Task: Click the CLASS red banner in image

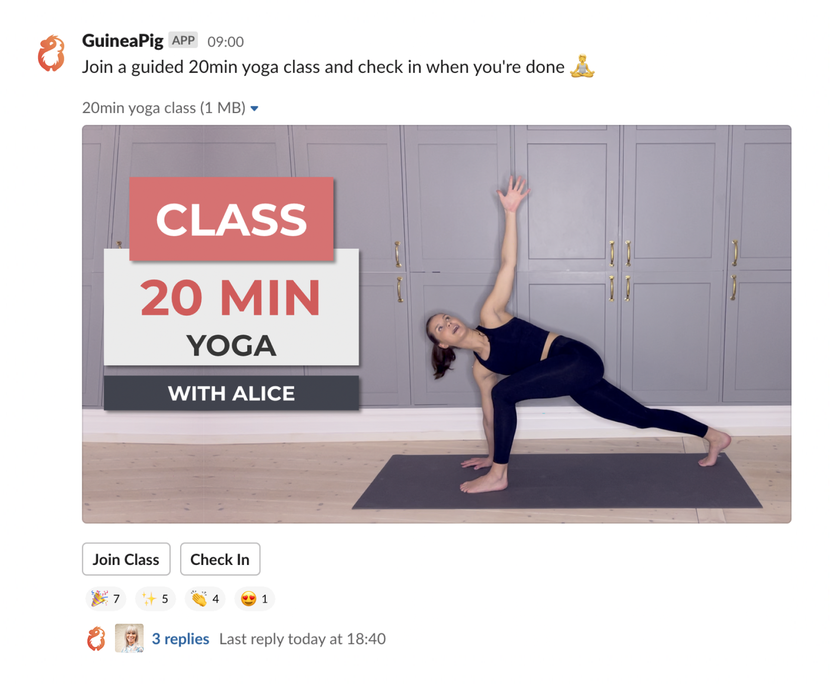Action: pos(231,219)
